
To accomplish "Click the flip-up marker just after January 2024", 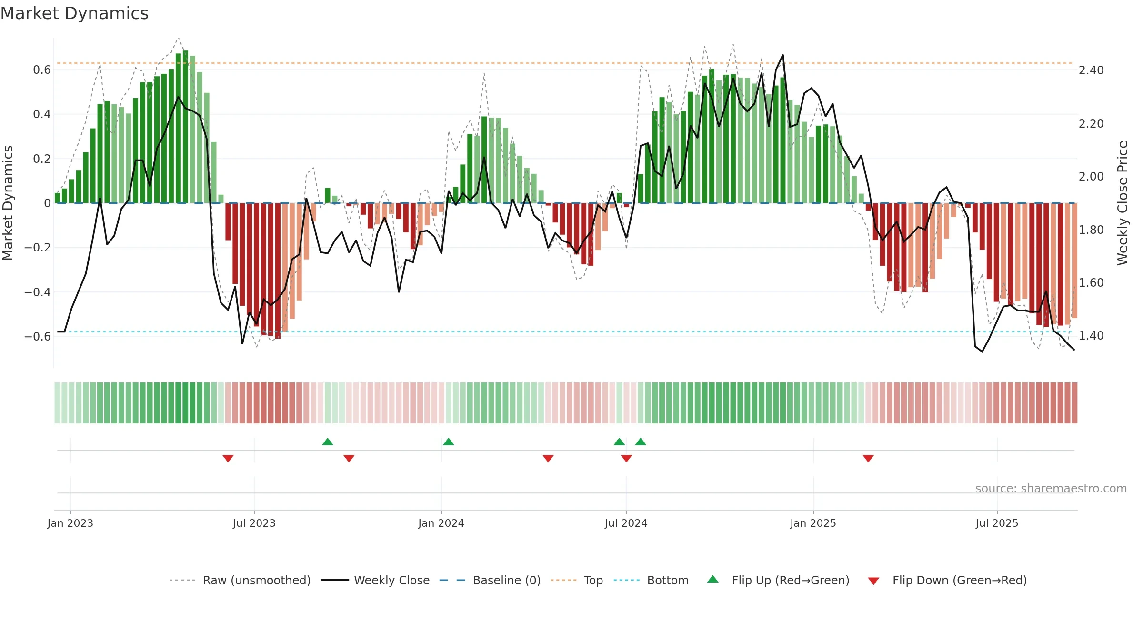I will [x=449, y=442].
